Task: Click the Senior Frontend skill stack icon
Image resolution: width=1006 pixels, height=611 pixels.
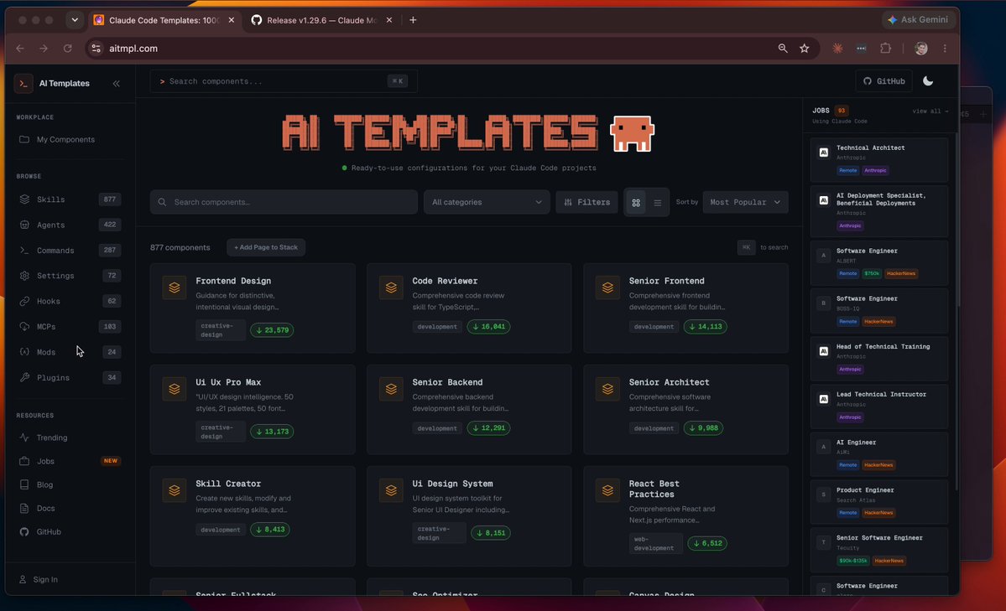Action: [607, 287]
